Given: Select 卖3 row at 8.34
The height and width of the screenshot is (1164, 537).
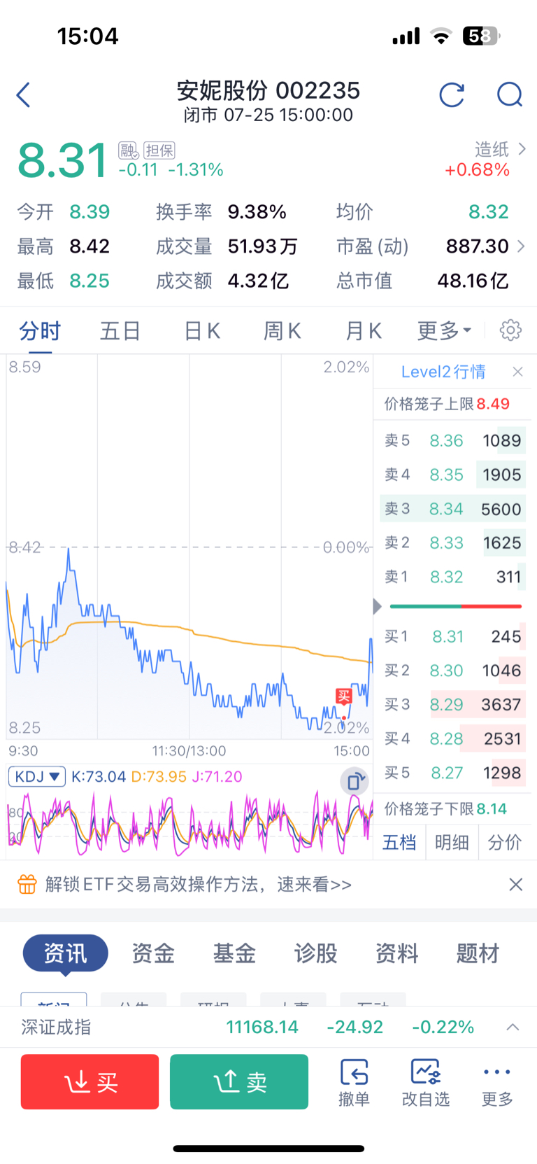Looking at the screenshot, I should click(x=452, y=509).
